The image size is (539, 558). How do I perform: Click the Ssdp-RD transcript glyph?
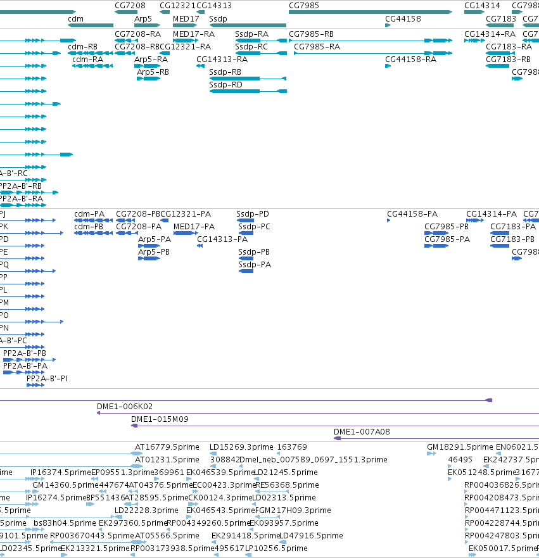point(248,91)
